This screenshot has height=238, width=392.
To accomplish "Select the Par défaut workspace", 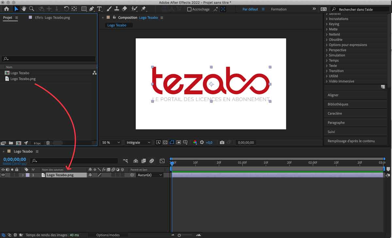I will pos(250,9).
